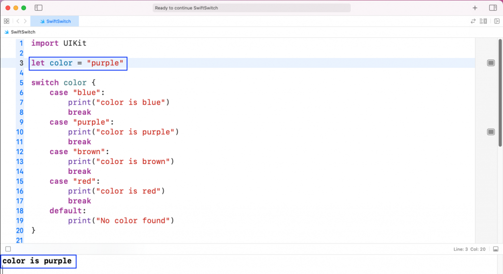The width and height of the screenshot is (503, 274).
Task: Click the 'import UIKit' line
Action: pyautogui.click(x=59, y=43)
